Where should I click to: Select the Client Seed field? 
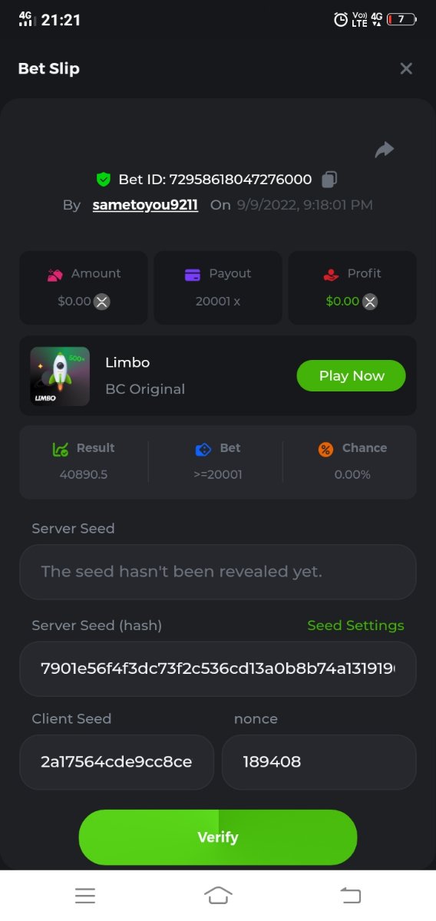(x=117, y=762)
